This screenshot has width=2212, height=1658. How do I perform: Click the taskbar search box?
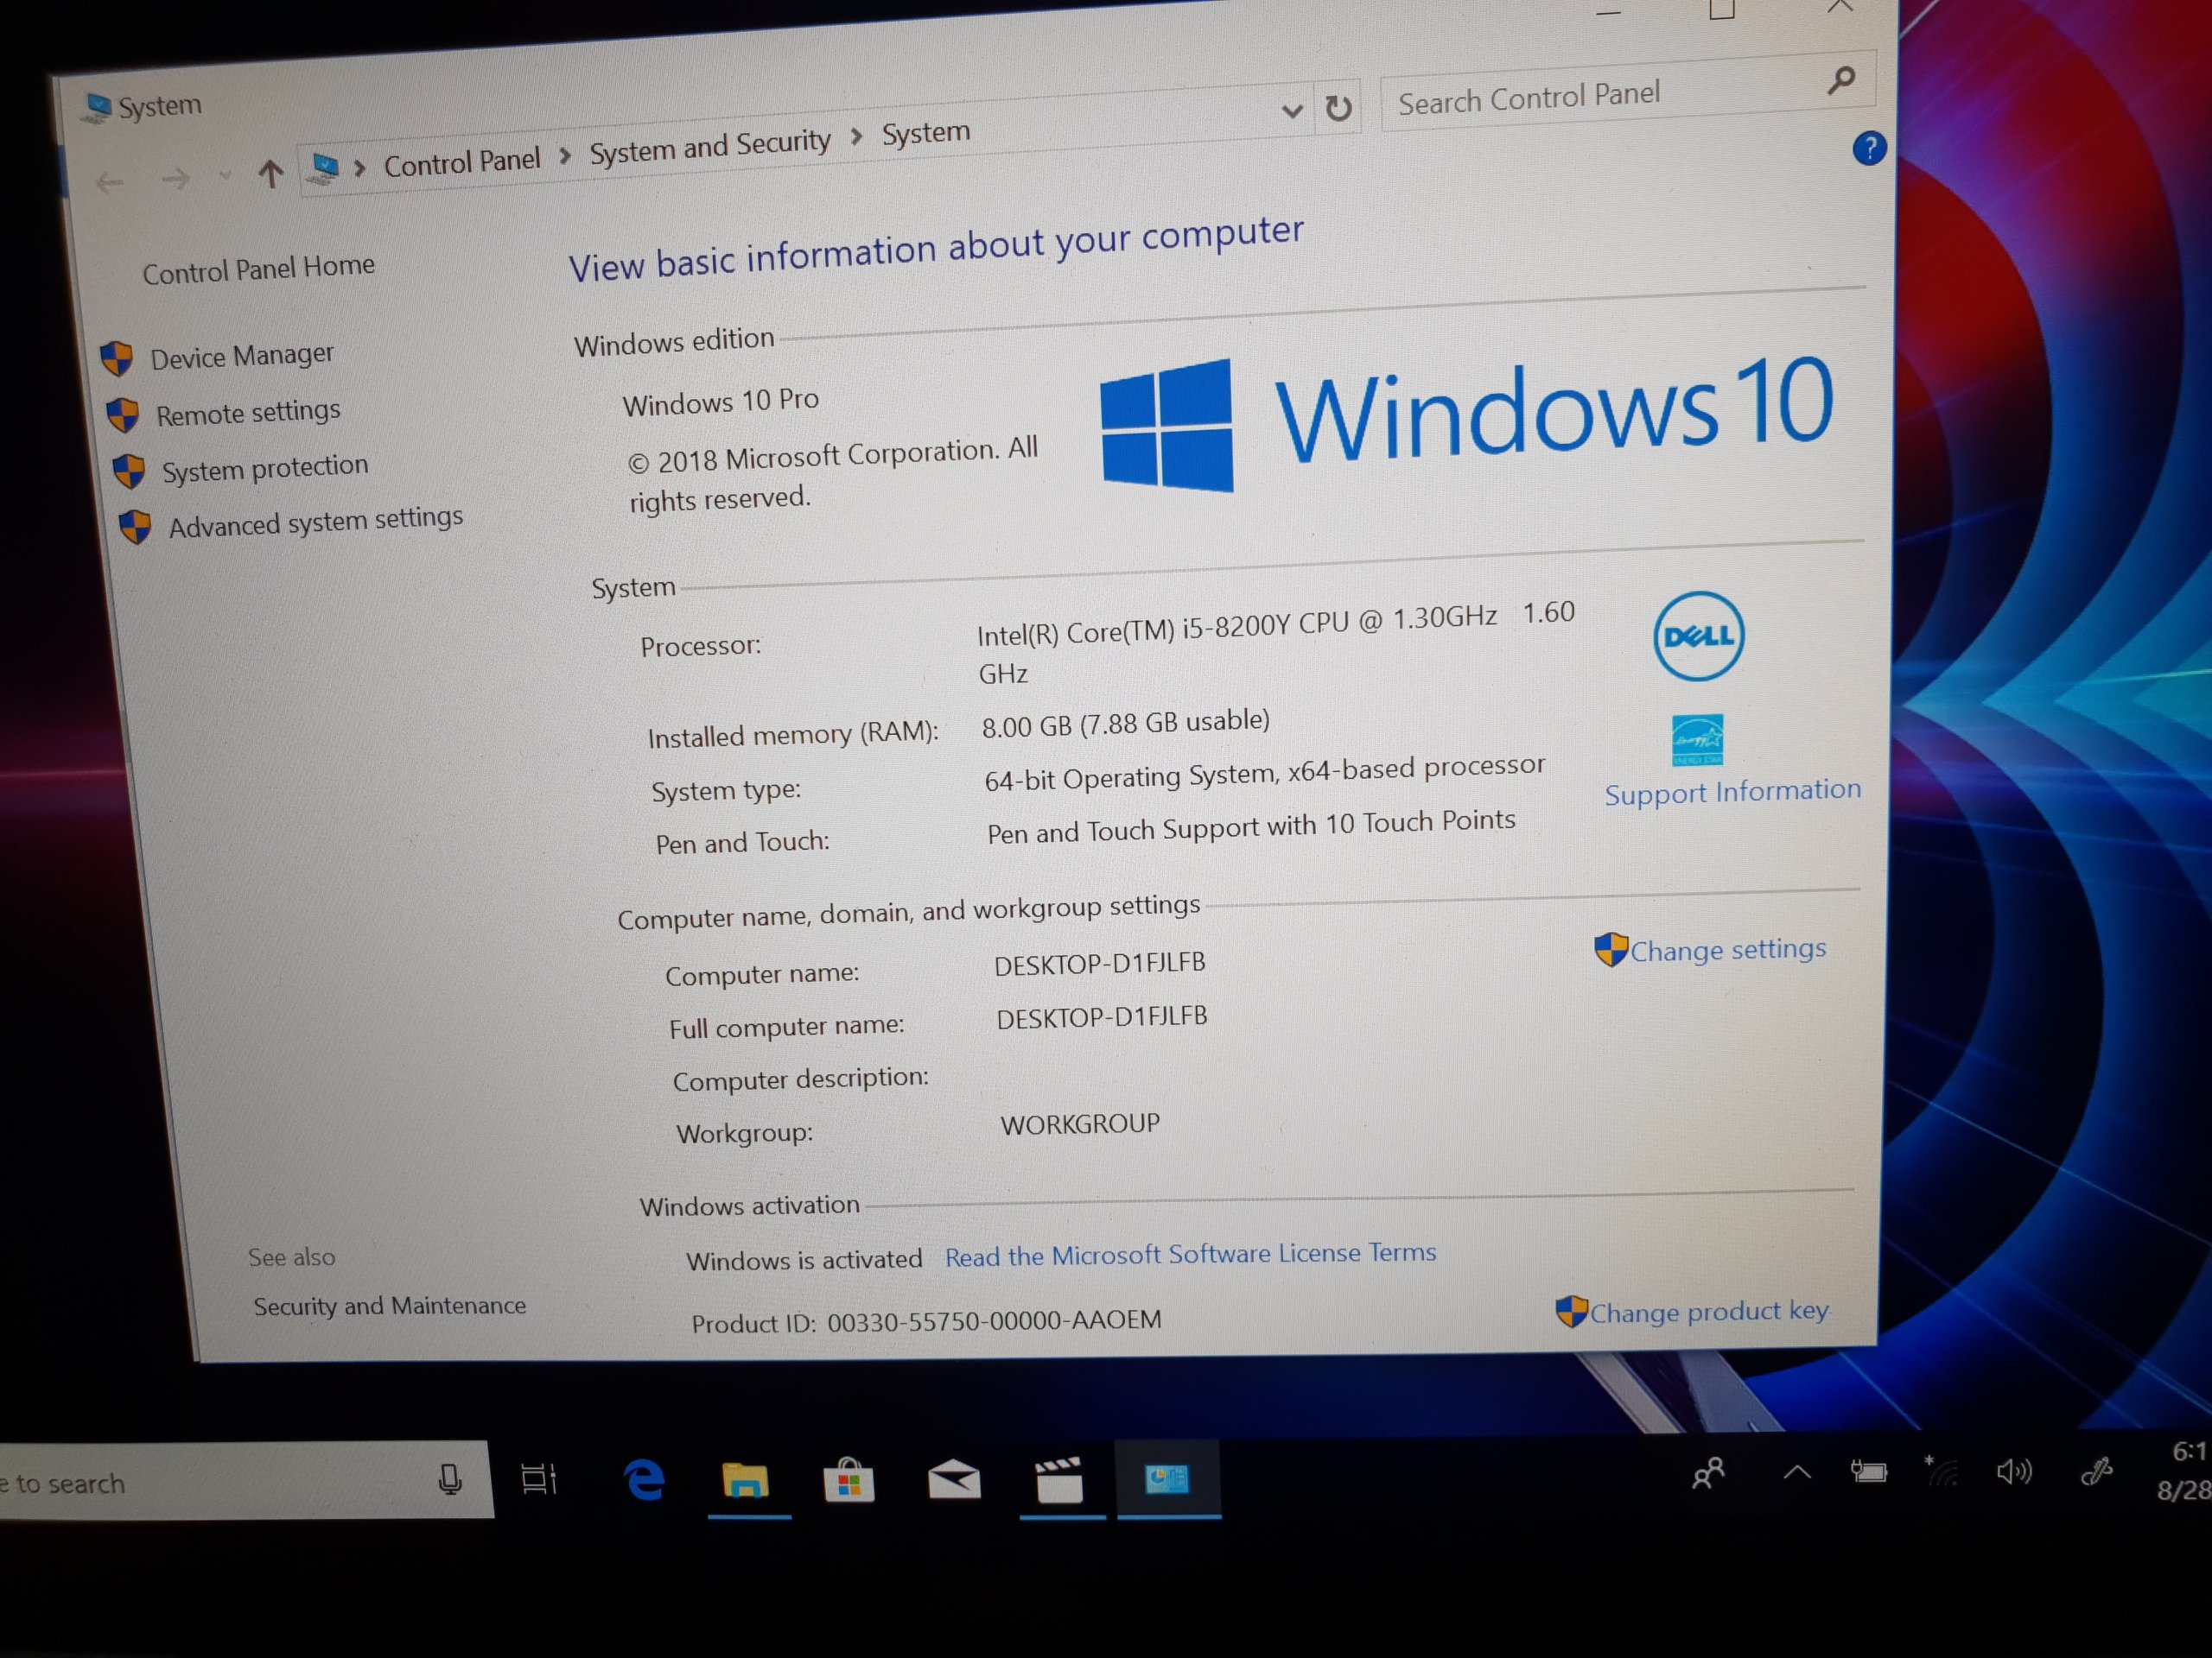tap(245, 1481)
